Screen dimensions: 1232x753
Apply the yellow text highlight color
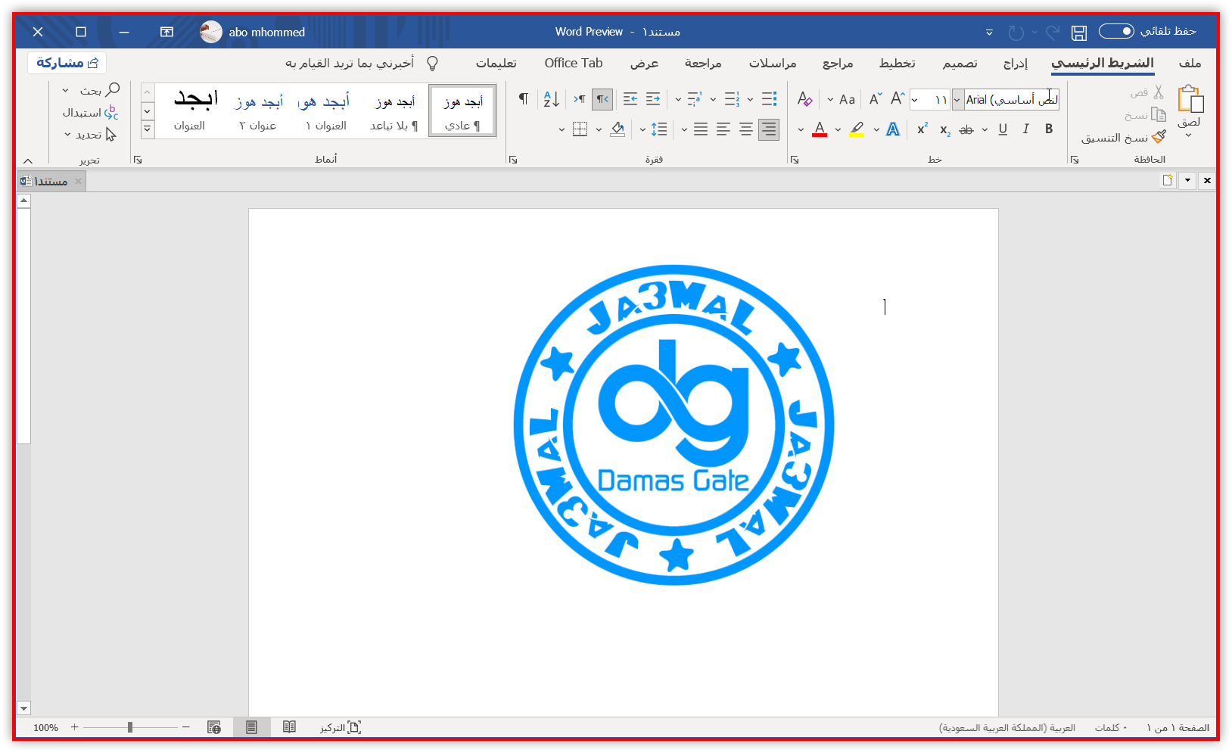point(857,129)
